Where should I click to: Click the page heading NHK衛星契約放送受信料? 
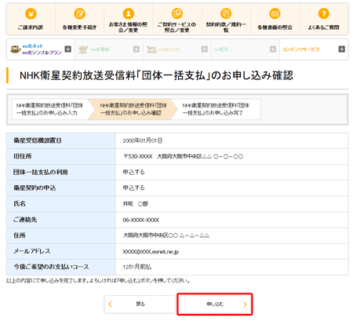click(156, 75)
